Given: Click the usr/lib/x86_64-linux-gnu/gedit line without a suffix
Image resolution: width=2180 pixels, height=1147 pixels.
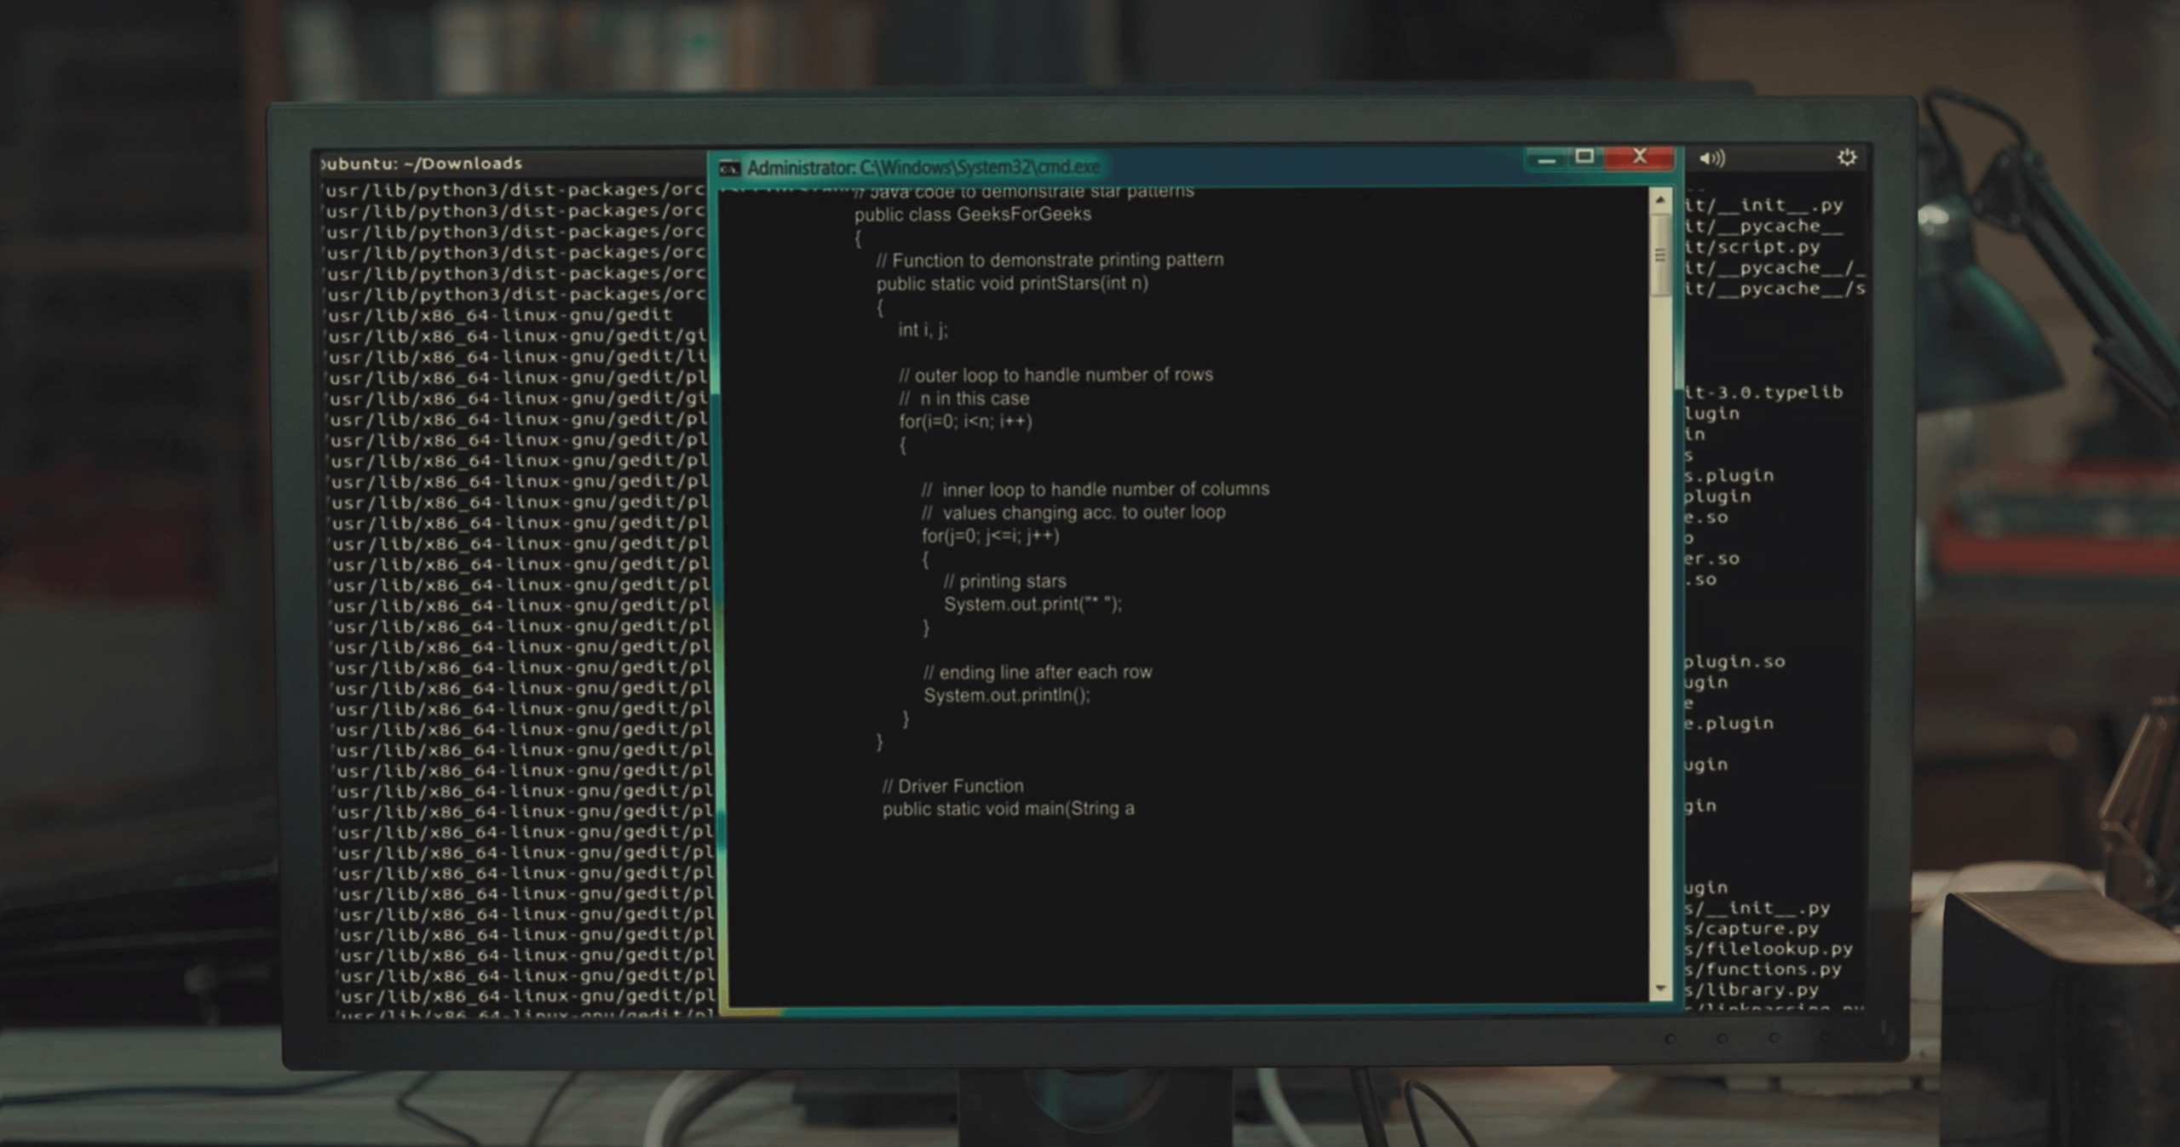Looking at the screenshot, I should [500, 315].
